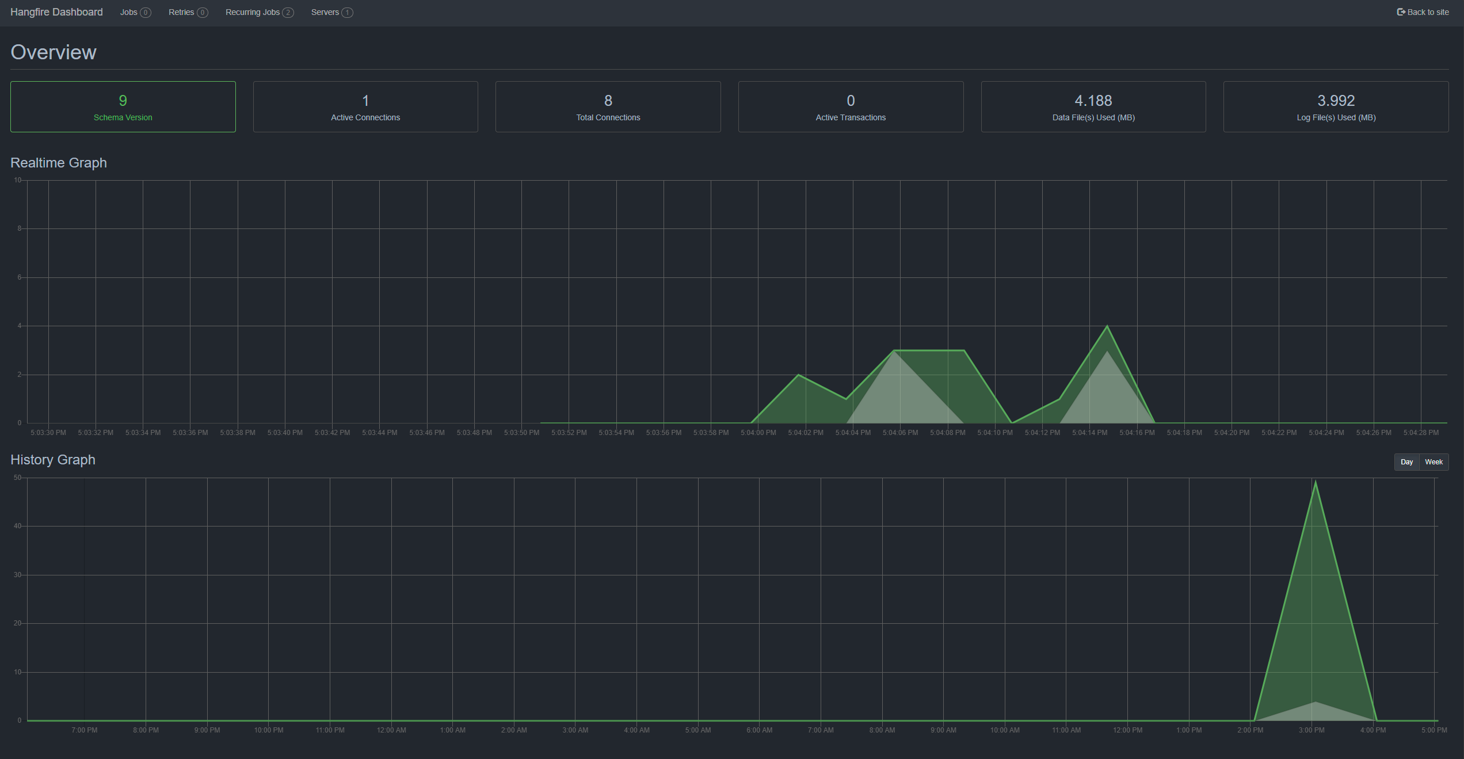This screenshot has width=1464, height=759.
Task: Click the Active Connections metric icon
Action: (366, 106)
